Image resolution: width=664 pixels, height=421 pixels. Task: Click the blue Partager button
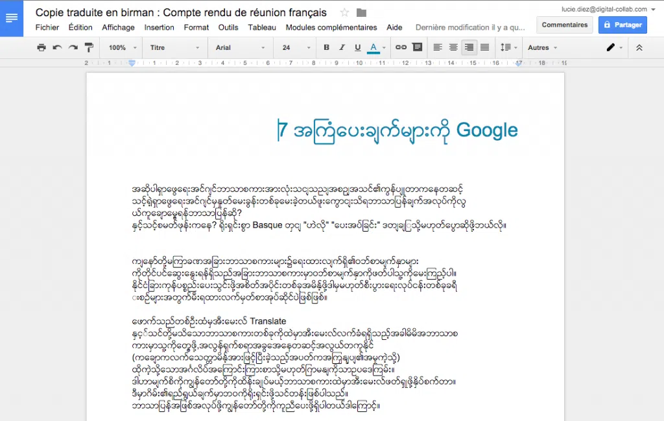click(x=622, y=25)
